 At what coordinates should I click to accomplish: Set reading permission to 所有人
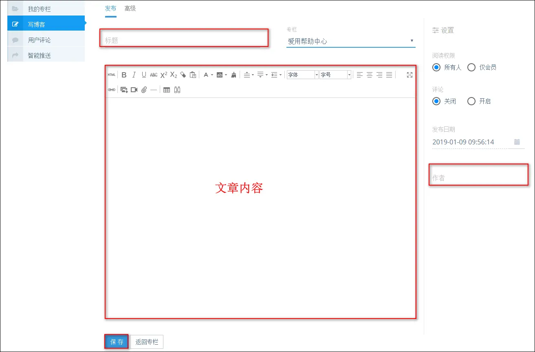436,67
